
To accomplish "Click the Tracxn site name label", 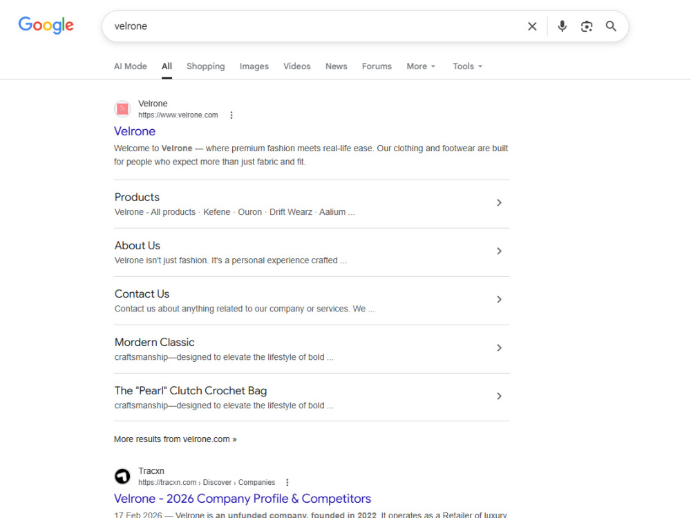I will point(151,471).
